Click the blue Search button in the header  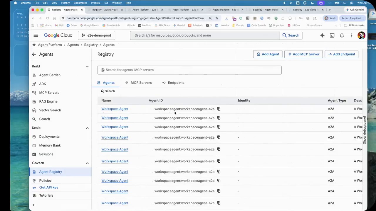(x=291, y=35)
